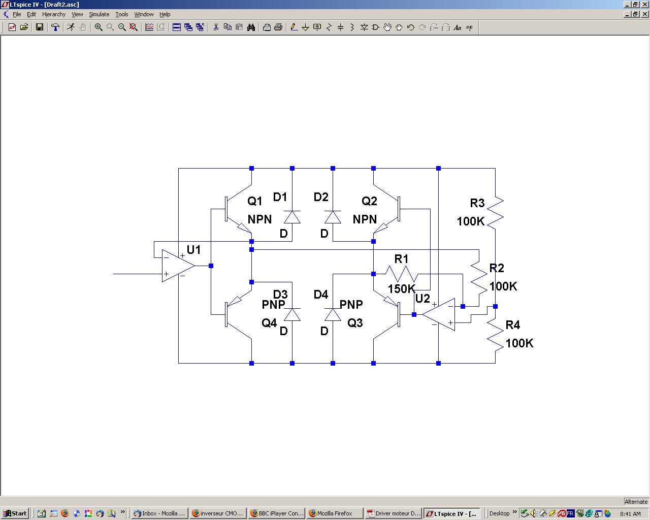Select the Inductor component tool
Screen dimensions: 650x520
click(352, 27)
